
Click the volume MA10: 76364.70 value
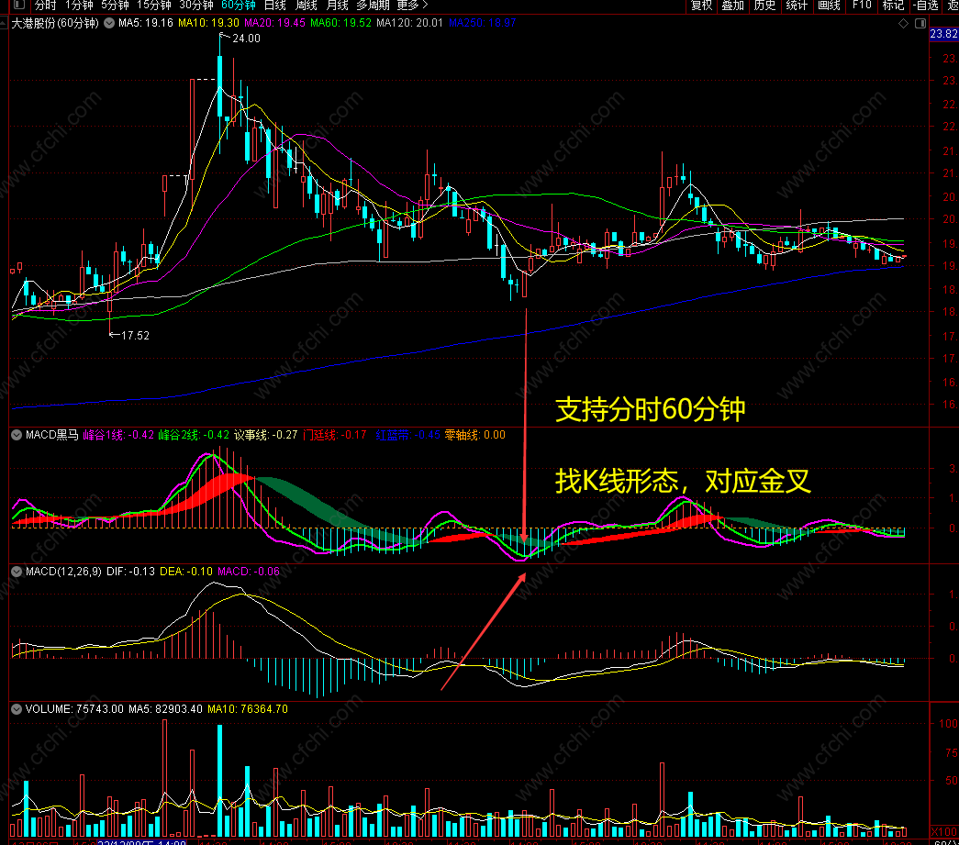(248, 709)
